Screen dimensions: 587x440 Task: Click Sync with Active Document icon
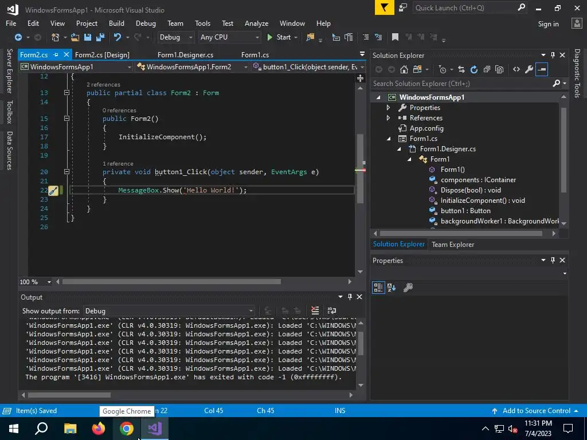click(461, 69)
